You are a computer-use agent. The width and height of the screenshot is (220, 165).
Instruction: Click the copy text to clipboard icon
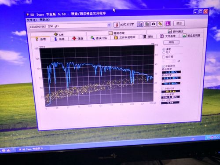[x=140, y=24]
